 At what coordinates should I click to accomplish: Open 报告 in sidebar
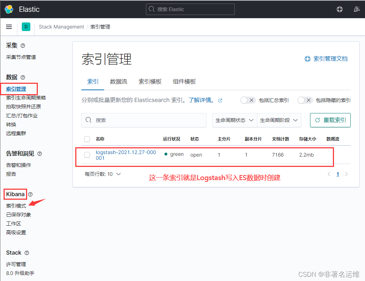[x=11, y=174]
